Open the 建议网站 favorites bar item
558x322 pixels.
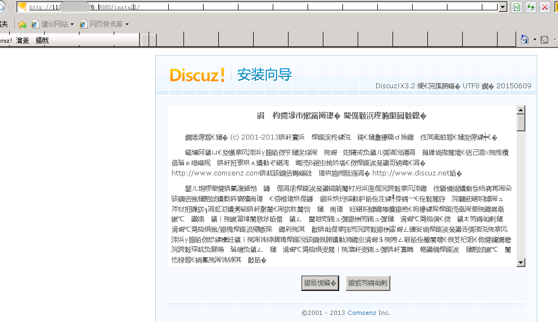pos(53,24)
